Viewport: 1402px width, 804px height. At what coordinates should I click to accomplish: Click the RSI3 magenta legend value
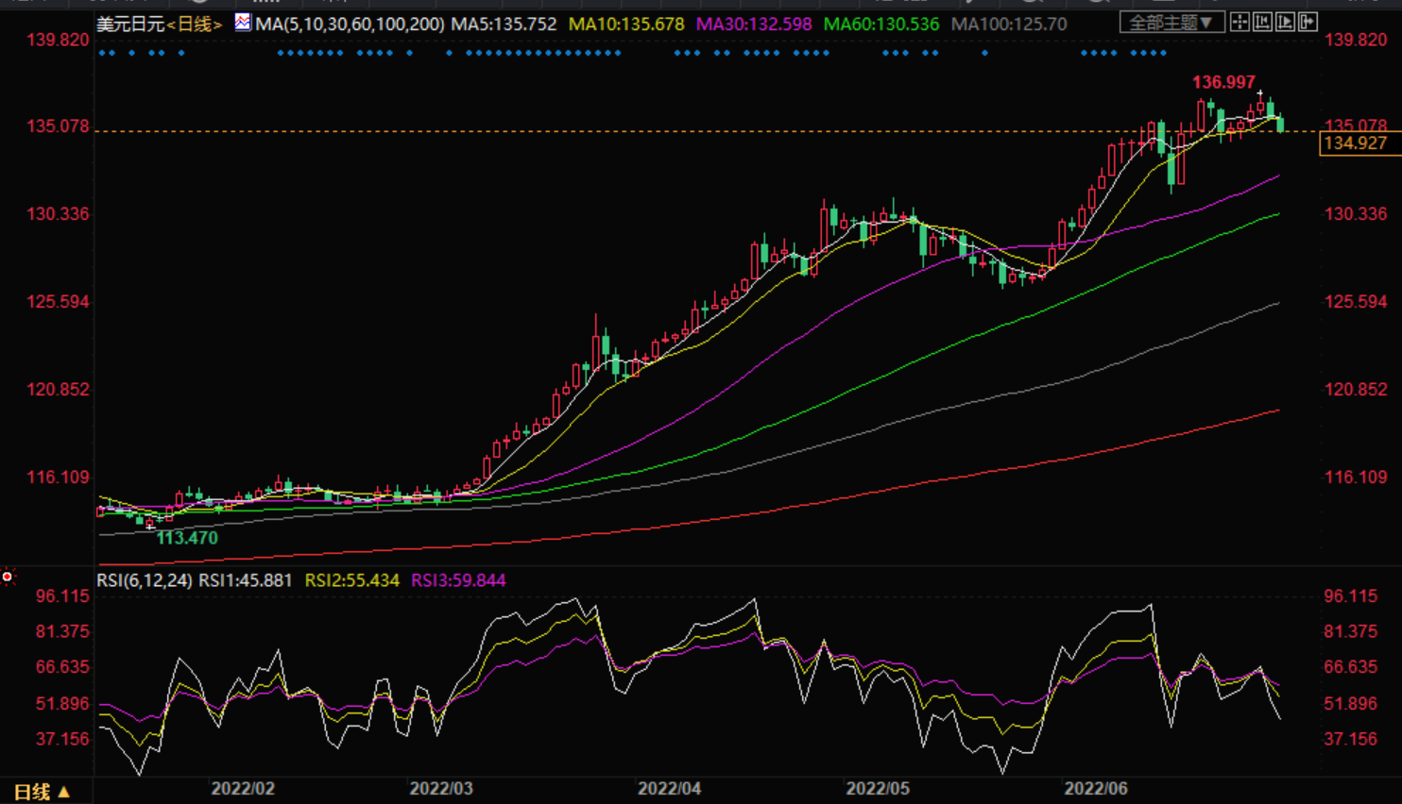coord(458,580)
